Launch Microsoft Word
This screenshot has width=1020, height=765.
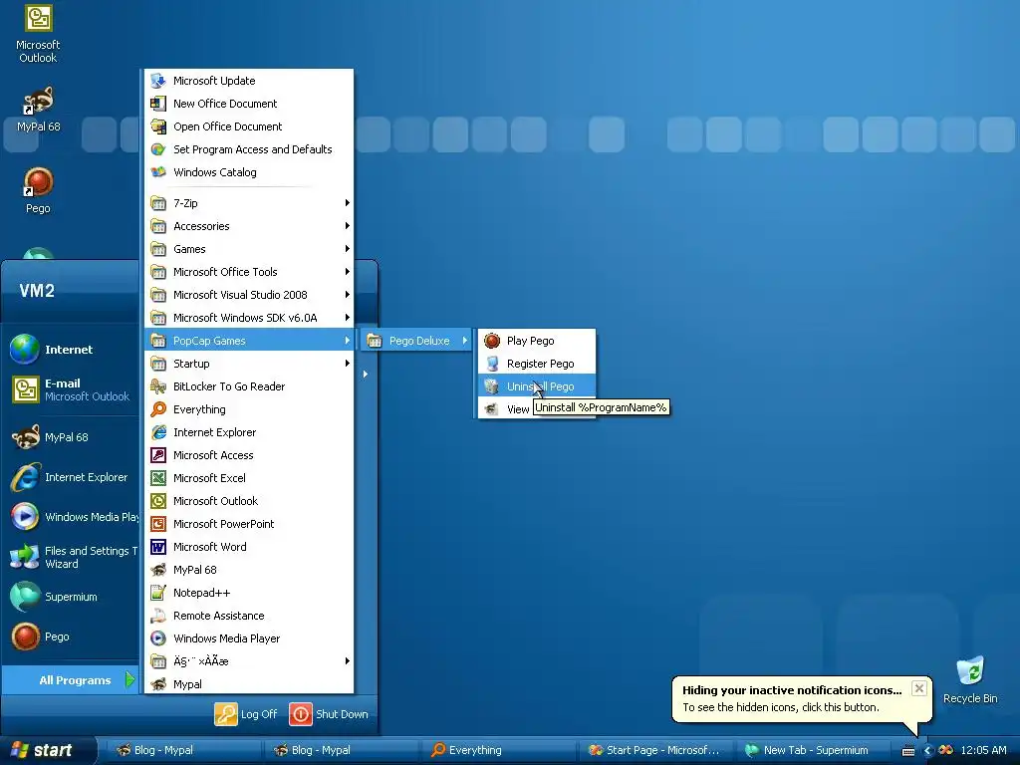click(x=249, y=547)
